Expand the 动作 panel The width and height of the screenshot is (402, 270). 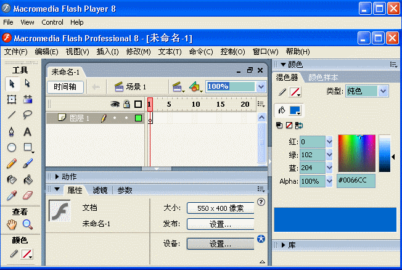[x=57, y=176]
